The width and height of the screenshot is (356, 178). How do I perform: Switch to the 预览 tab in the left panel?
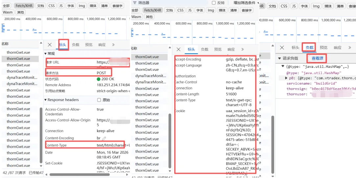tap(89, 45)
